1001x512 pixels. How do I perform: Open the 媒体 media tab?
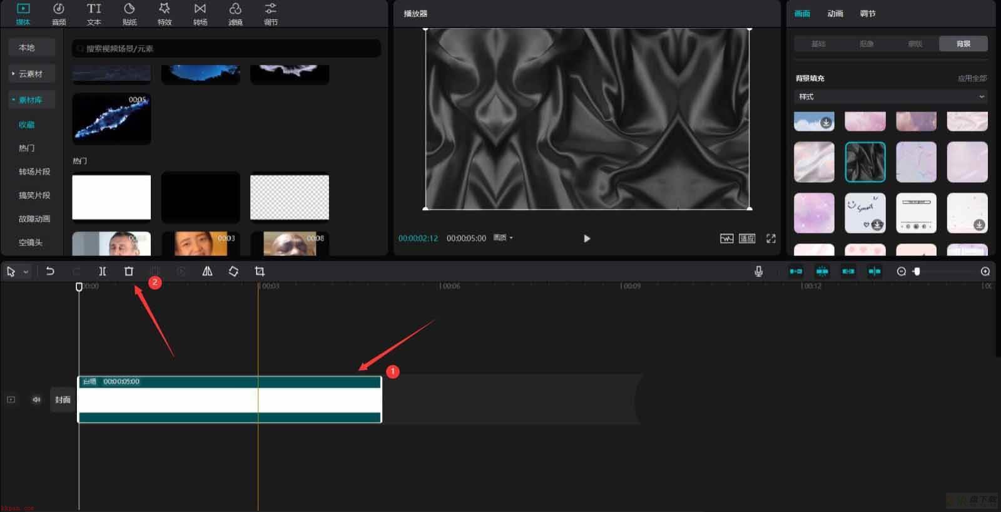pos(23,14)
